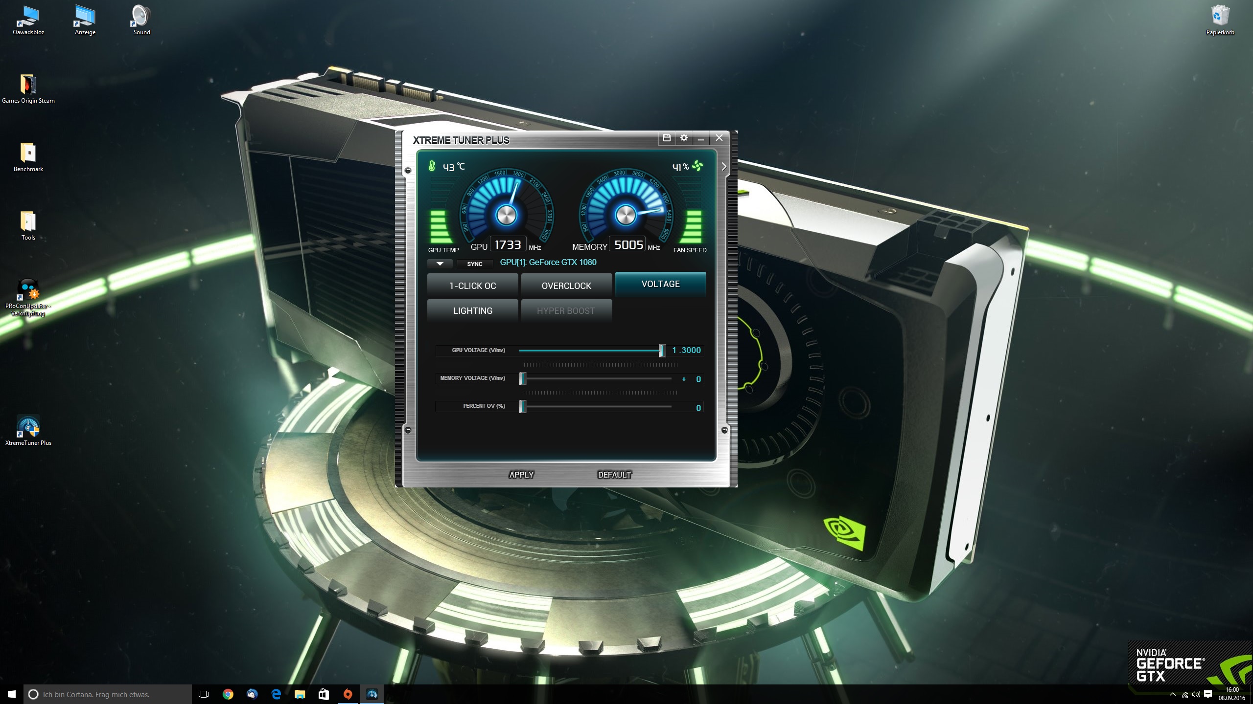Click Xtreme Tuner taskbar icon
The height and width of the screenshot is (704, 1253).
pos(372,694)
